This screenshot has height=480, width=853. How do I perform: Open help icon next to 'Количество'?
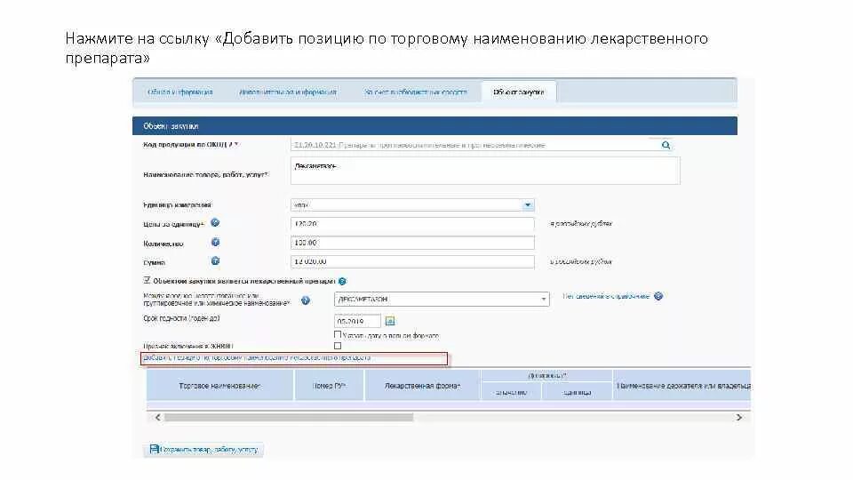(x=215, y=242)
